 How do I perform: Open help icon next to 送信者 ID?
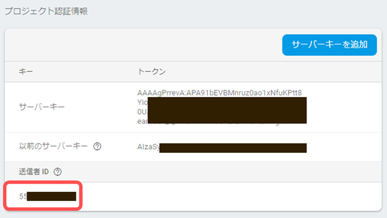tap(57, 172)
